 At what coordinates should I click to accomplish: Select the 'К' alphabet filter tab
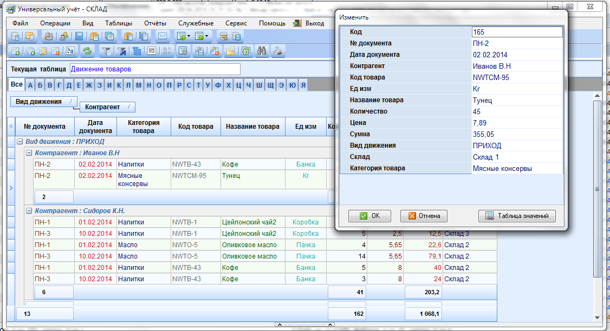pos(118,85)
